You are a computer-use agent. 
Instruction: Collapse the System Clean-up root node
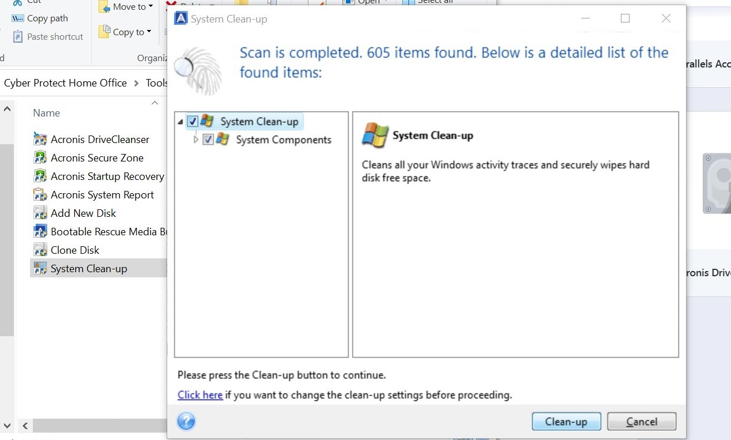[x=180, y=122]
